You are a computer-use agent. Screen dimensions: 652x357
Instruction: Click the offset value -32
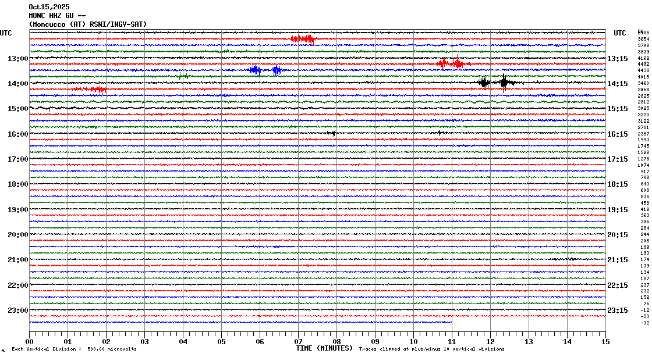pos(645,323)
